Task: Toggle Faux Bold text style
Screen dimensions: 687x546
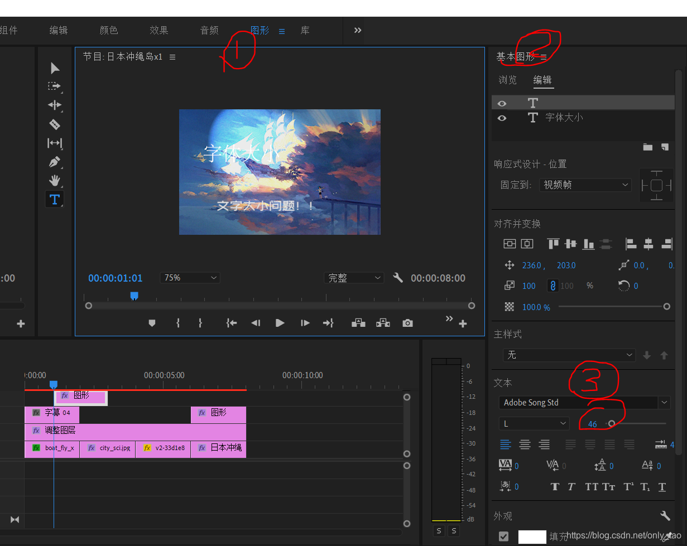Action: pyautogui.click(x=555, y=487)
